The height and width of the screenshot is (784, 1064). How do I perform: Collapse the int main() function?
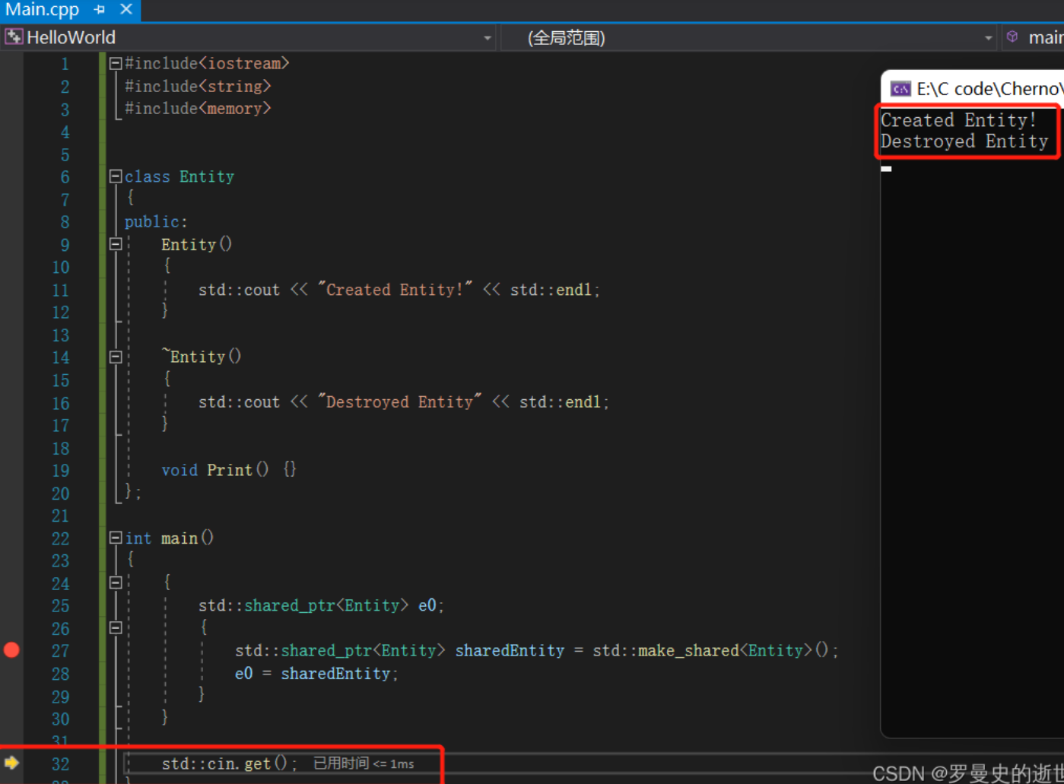tap(116, 538)
